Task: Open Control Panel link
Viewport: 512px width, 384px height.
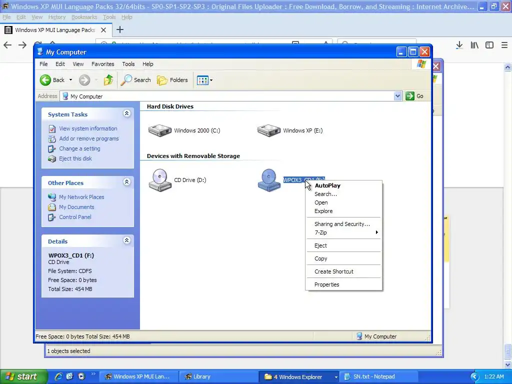Action: (x=75, y=217)
